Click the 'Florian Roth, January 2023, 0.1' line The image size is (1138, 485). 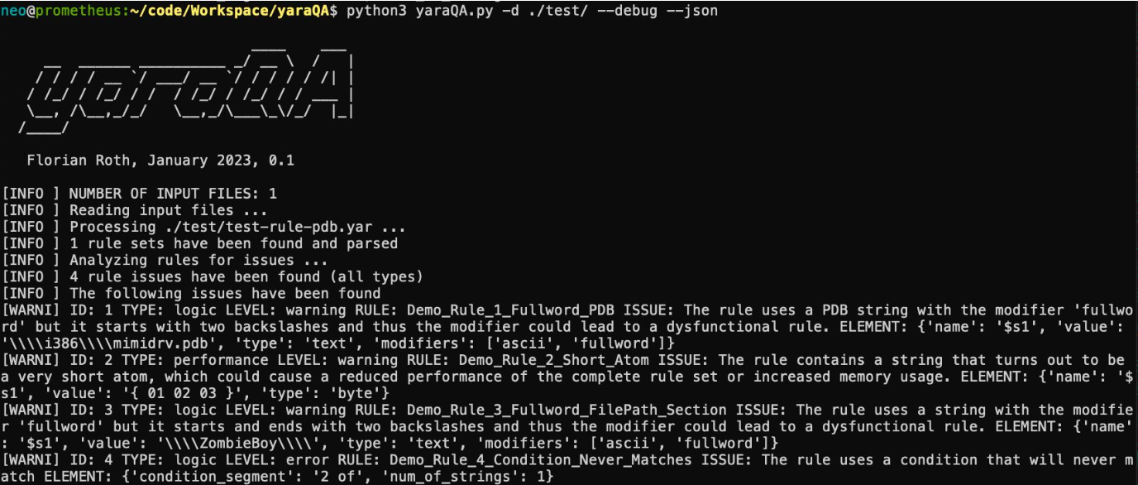tap(160, 161)
